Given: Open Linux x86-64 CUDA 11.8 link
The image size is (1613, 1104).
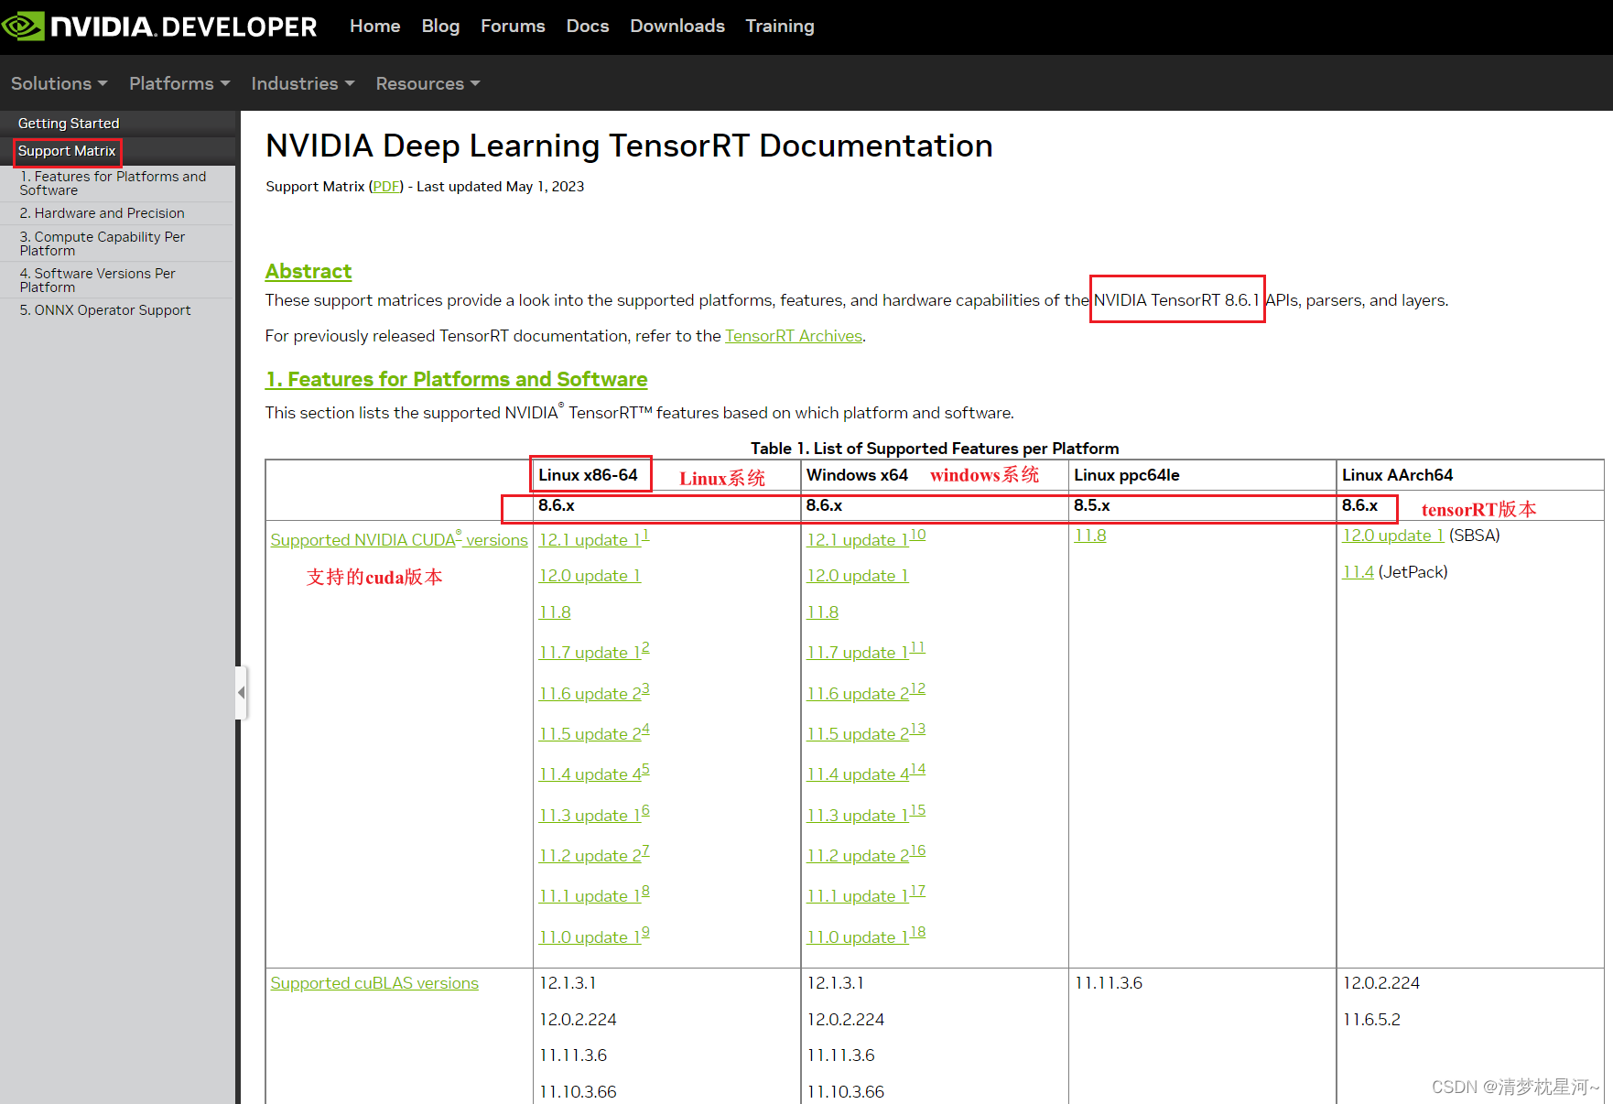Looking at the screenshot, I should pos(555,612).
